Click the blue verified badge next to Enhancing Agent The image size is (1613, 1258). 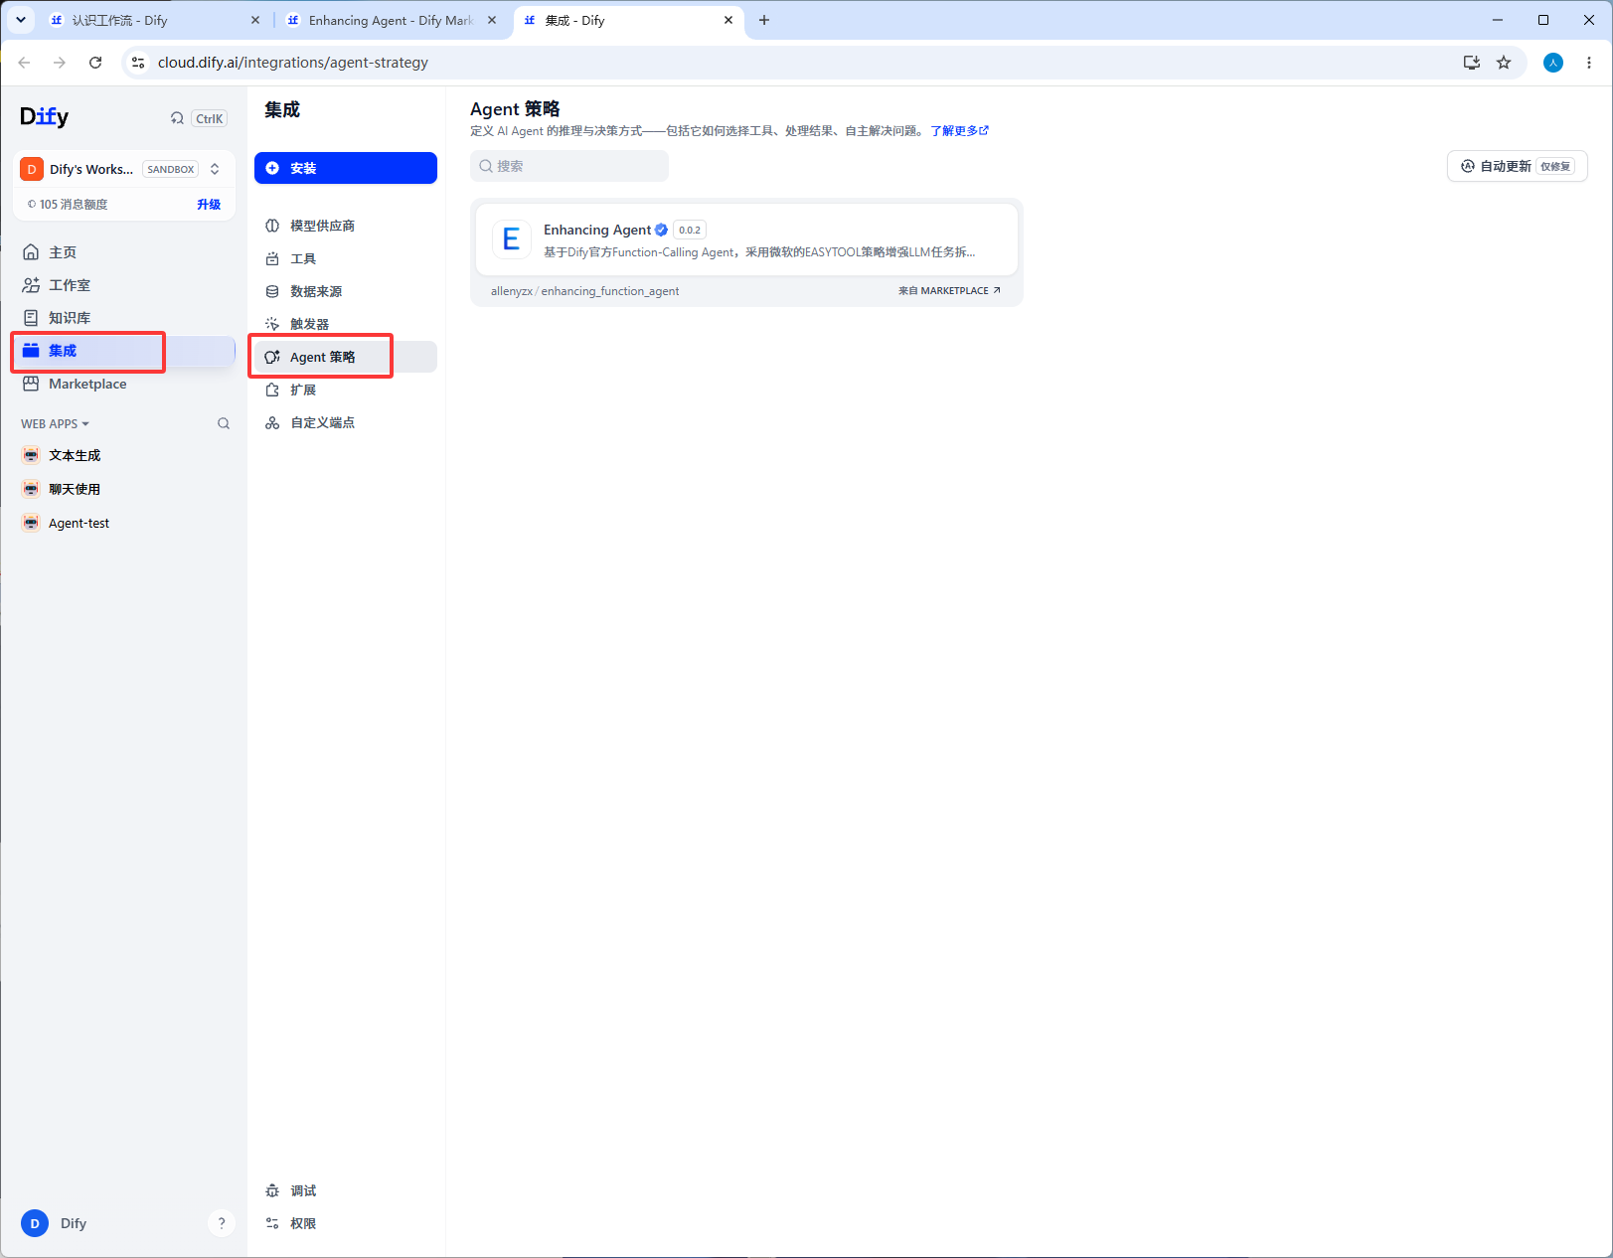pyautogui.click(x=661, y=230)
